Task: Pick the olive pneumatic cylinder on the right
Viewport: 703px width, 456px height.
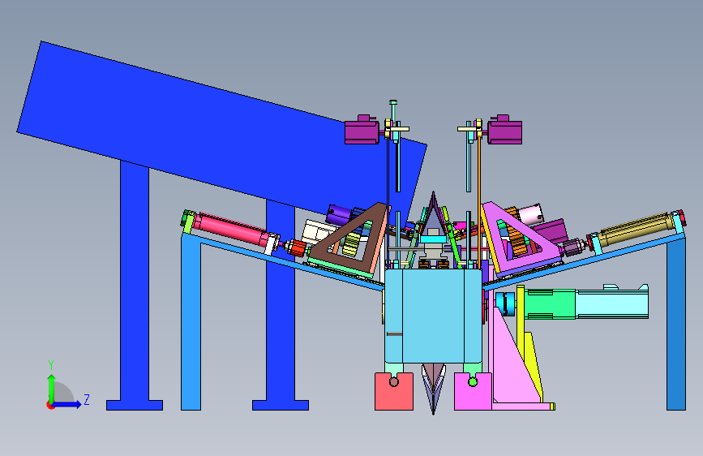Action: click(x=637, y=230)
